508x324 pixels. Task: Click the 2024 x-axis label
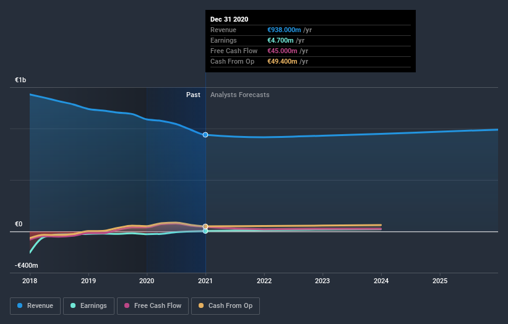pos(381,281)
